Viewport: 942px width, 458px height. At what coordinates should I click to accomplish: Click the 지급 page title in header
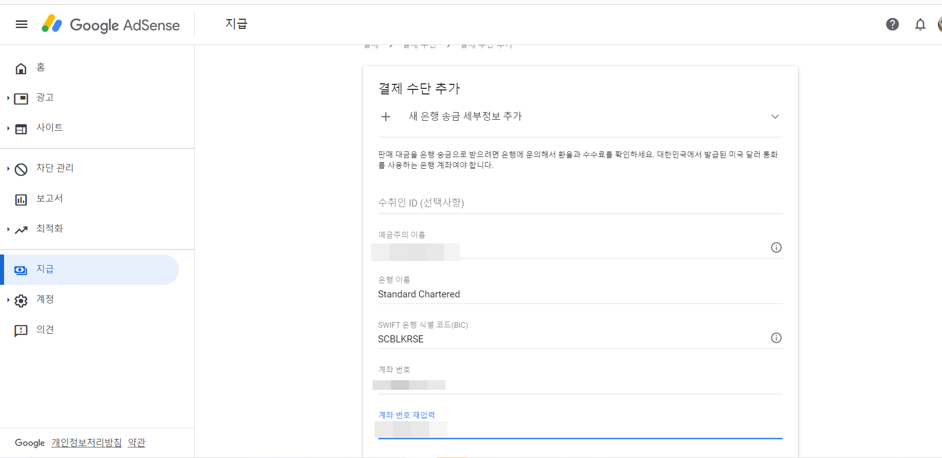(237, 24)
